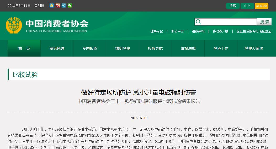Go to the 首页 home tab
The width and height of the screenshot is (276, 149).
24,48
